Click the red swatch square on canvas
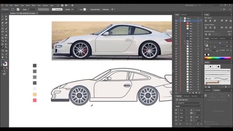 point(35,100)
